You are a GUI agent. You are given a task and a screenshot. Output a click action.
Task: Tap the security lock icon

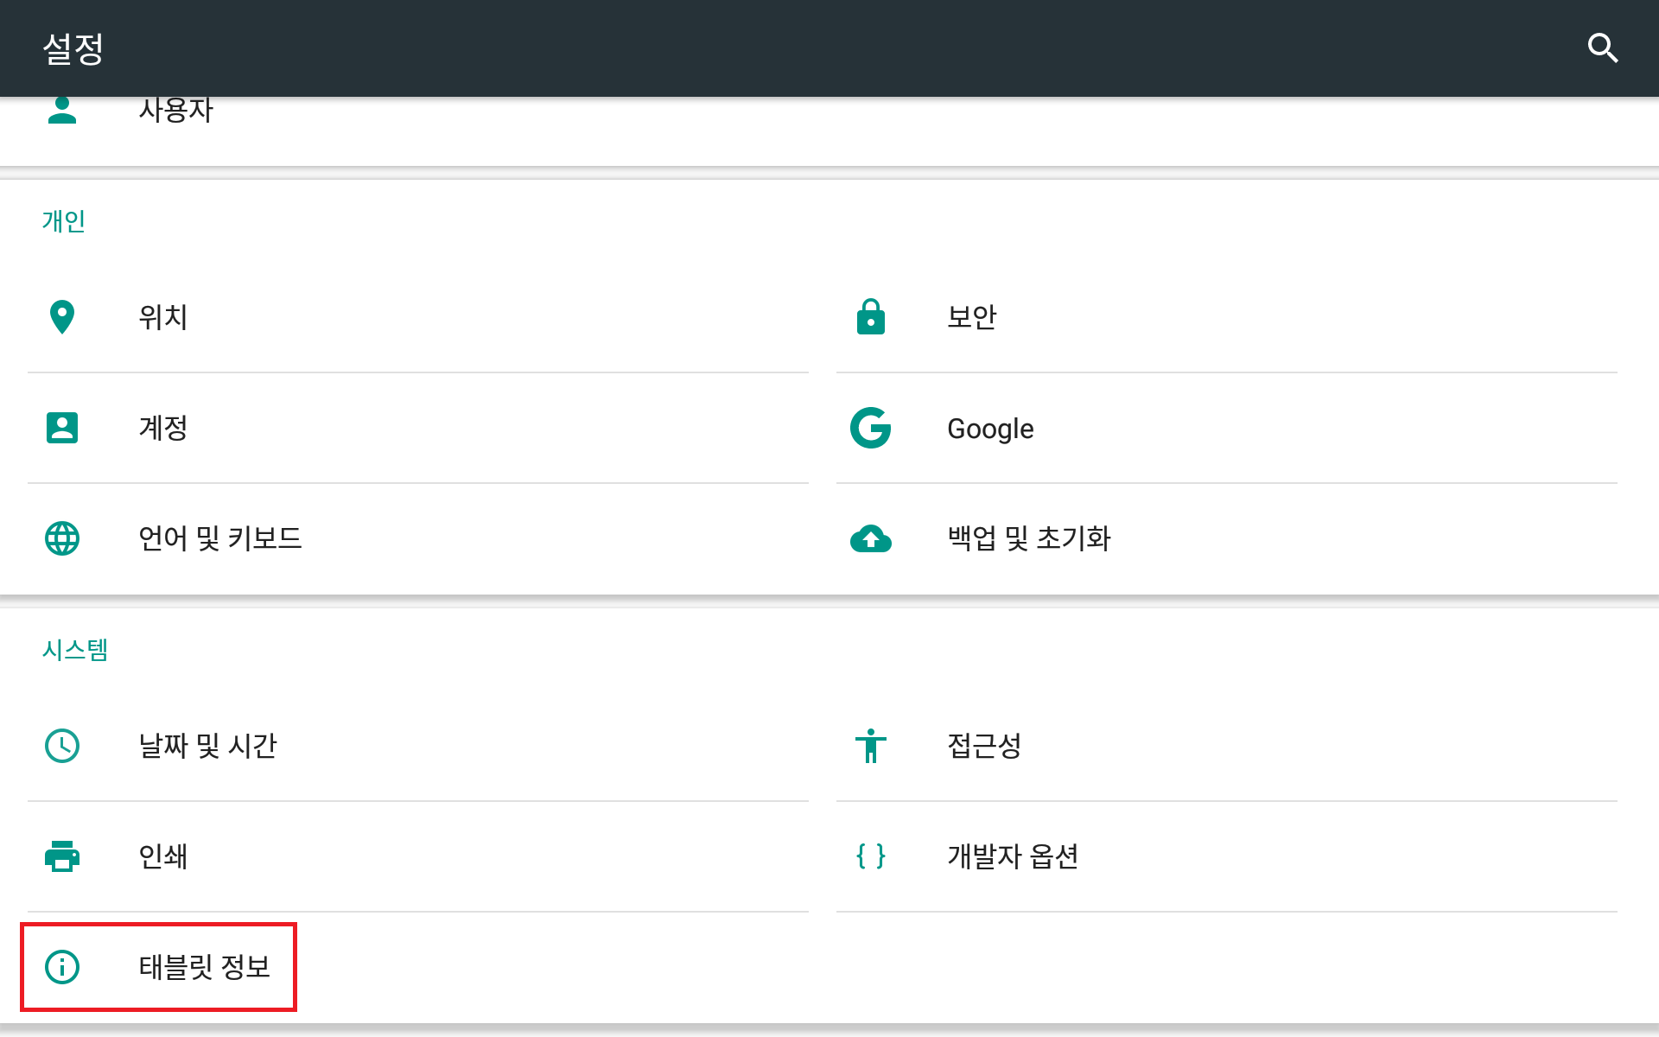click(x=870, y=317)
